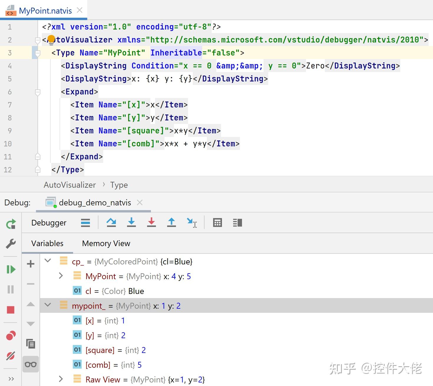Expand the MyPoint child under cp_

pyautogui.click(x=61, y=276)
